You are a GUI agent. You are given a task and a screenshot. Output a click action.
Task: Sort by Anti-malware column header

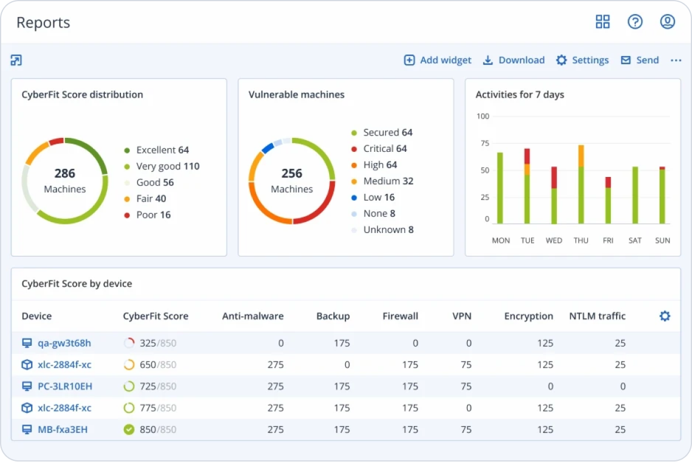pyautogui.click(x=252, y=316)
